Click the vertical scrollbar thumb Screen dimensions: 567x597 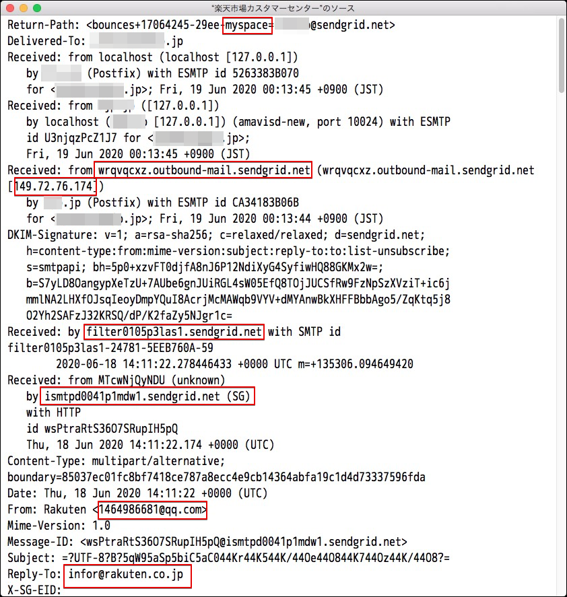(562, 56)
